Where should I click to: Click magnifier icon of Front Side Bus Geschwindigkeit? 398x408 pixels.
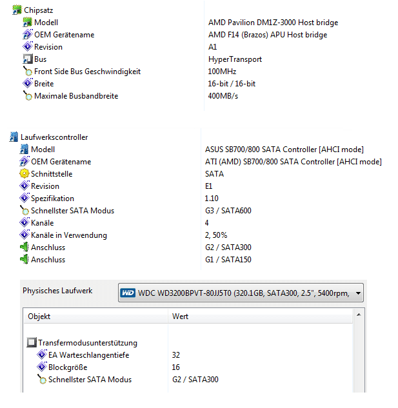click(27, 71)
